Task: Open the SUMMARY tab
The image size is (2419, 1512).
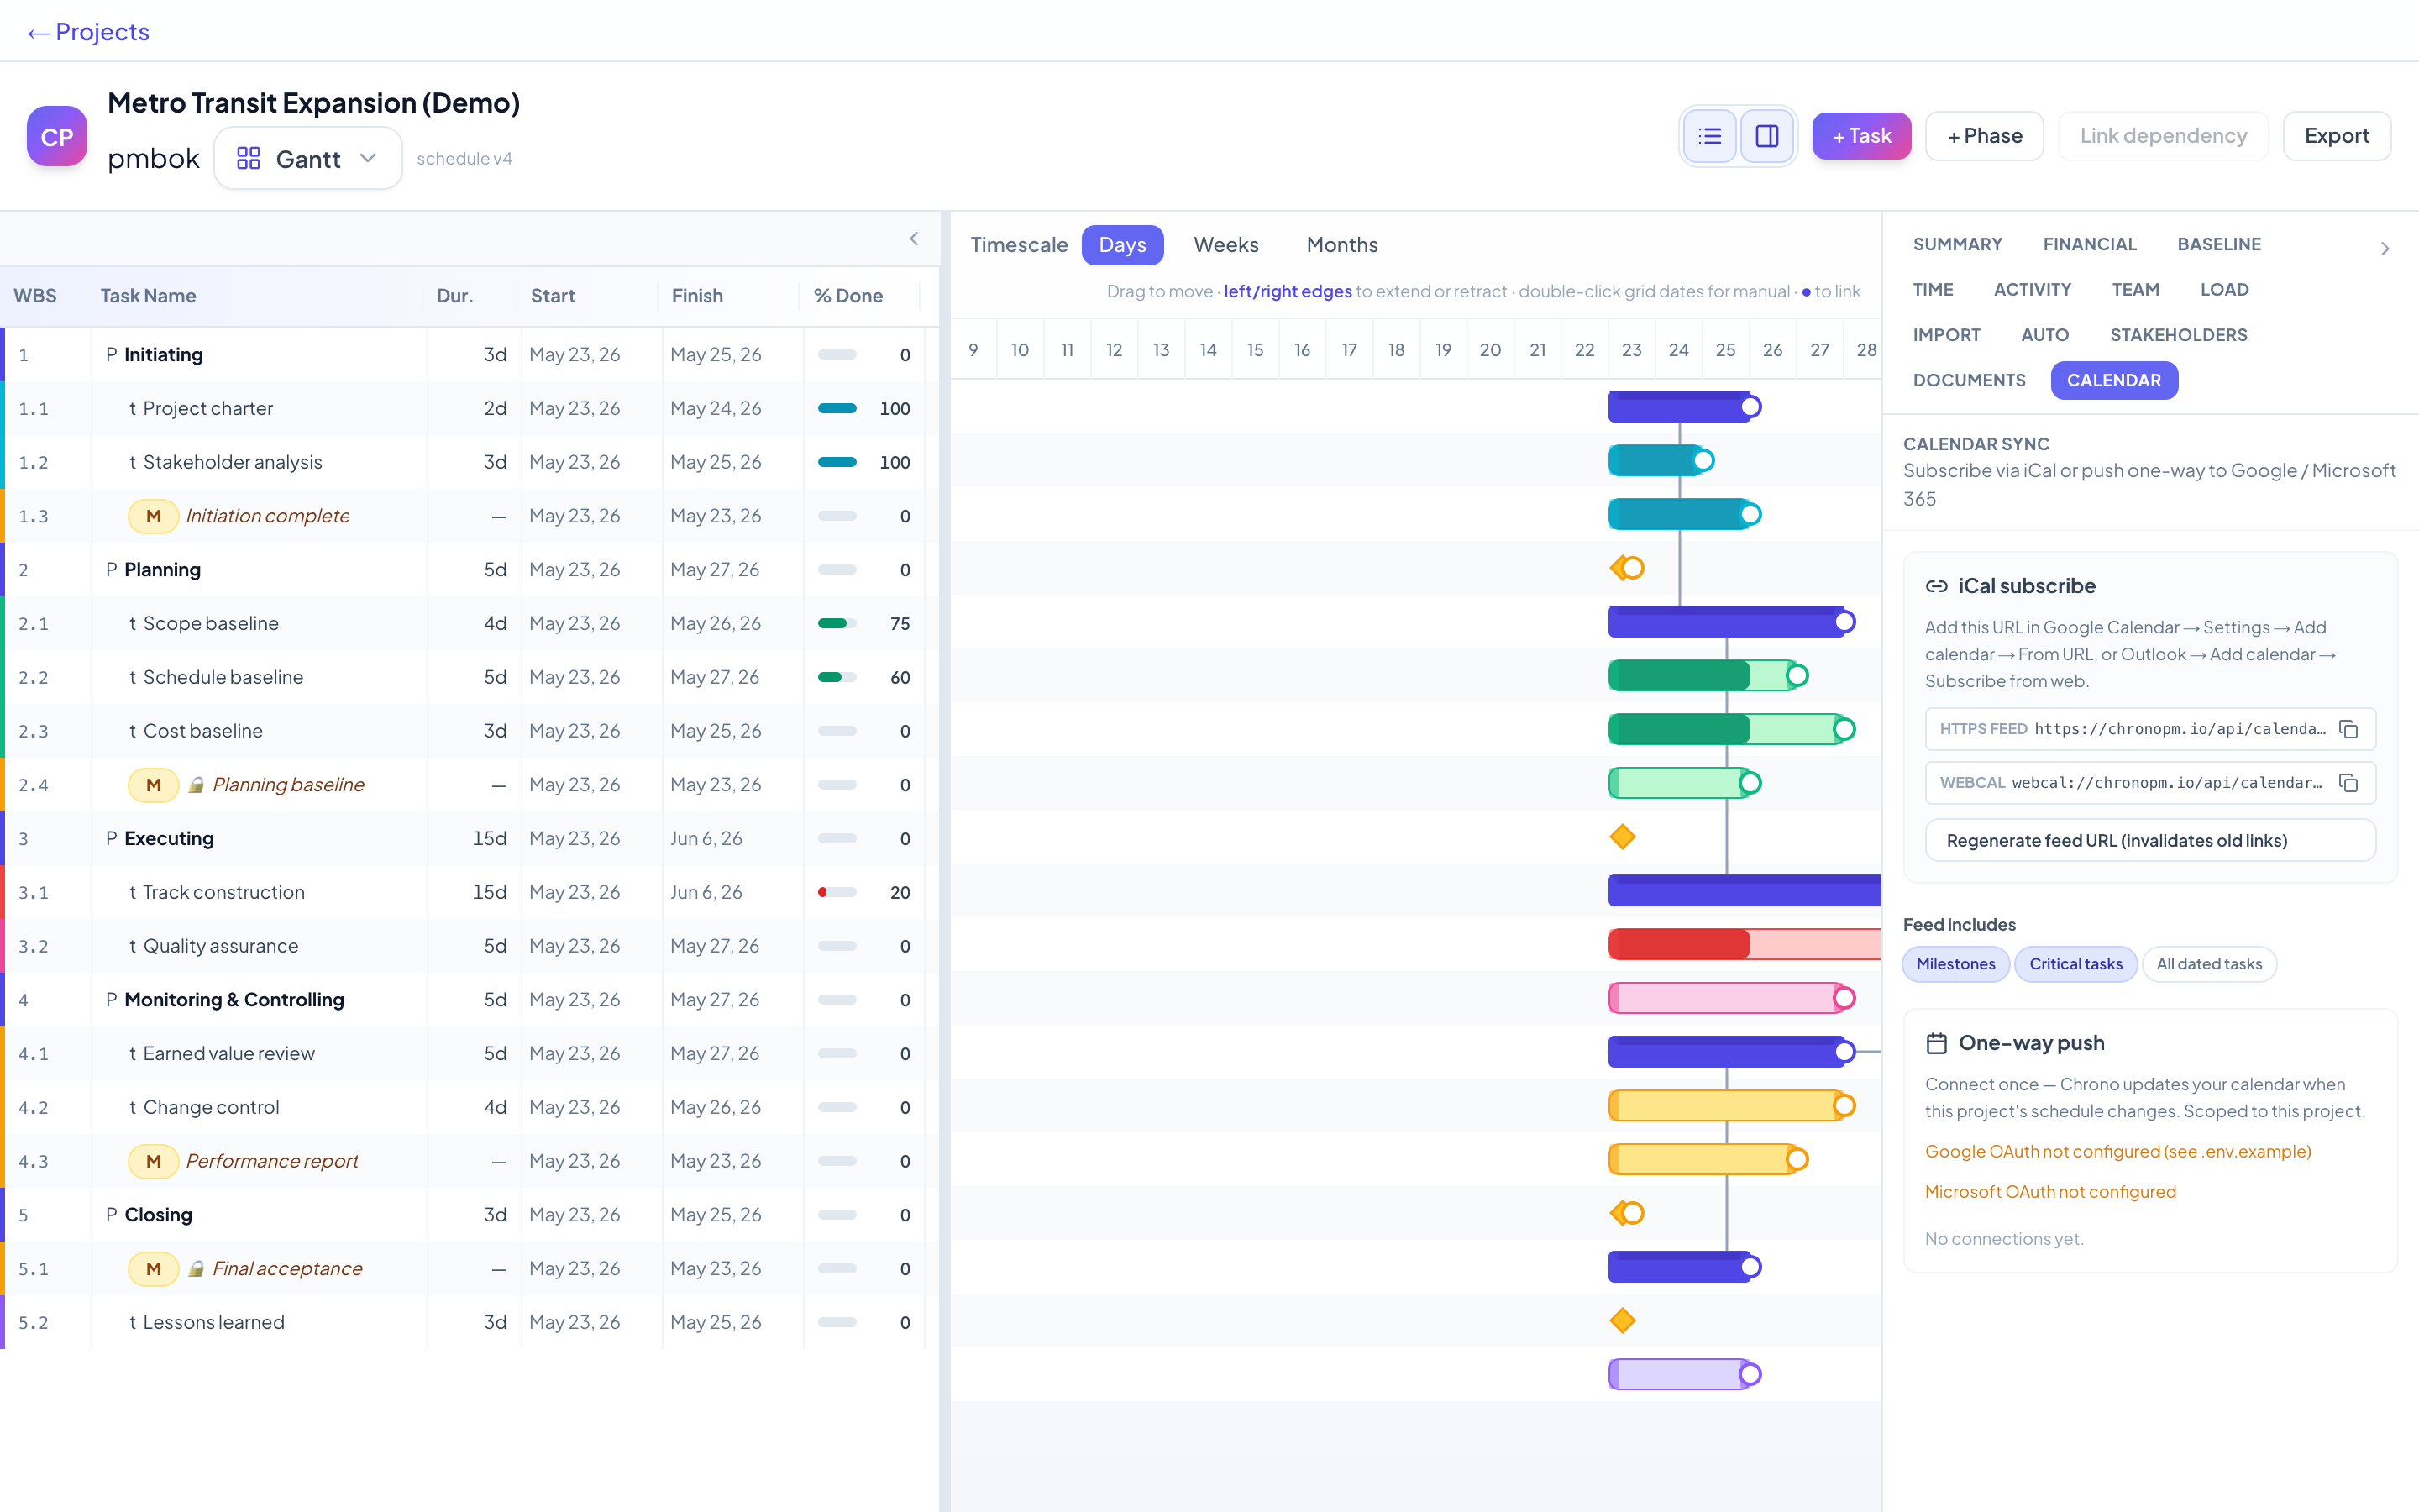Action: (x=1957, y=244)
